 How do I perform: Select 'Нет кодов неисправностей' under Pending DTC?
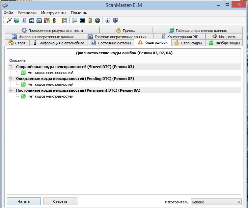(x=50, y=84)
